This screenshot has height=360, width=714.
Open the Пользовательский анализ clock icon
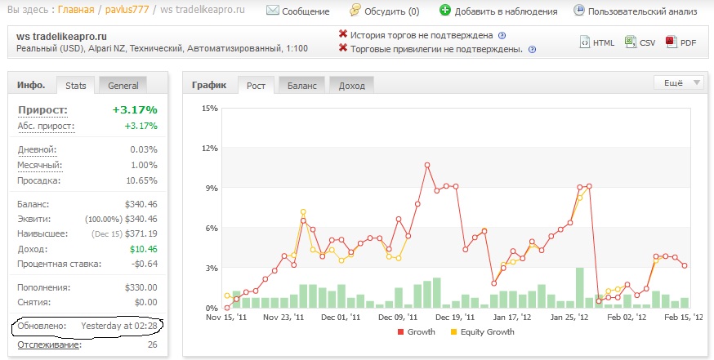pos(578,10)
